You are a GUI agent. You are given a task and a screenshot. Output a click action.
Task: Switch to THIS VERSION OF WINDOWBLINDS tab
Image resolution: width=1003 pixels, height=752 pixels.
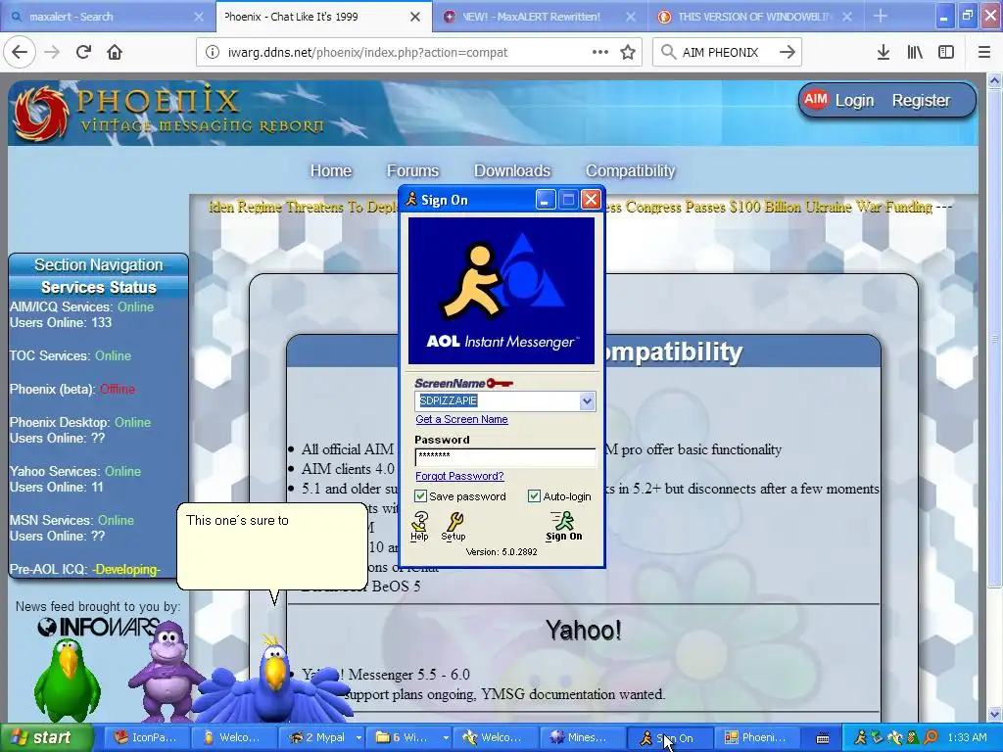coord(753,17)
